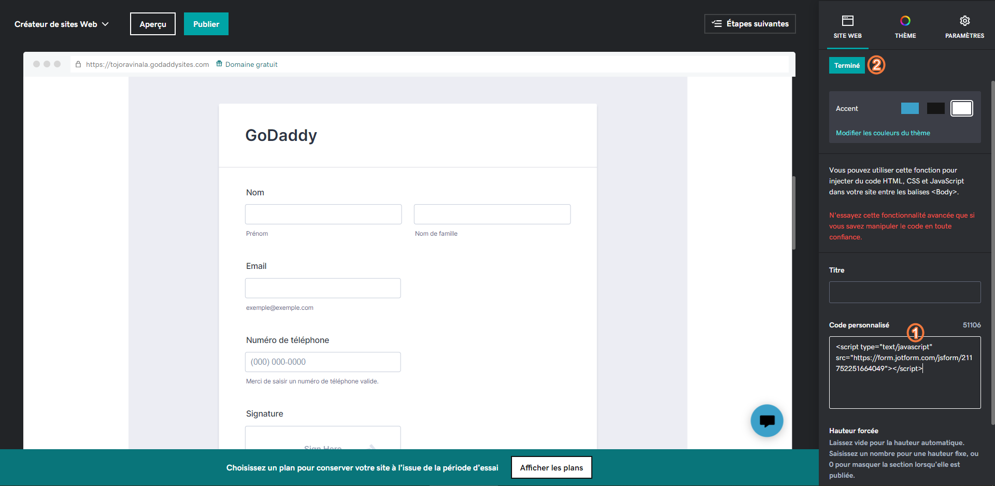Screen dimensions: 995x486
Task: Click the Étapes suivantes list icon
Action: [x=717, y=24]
